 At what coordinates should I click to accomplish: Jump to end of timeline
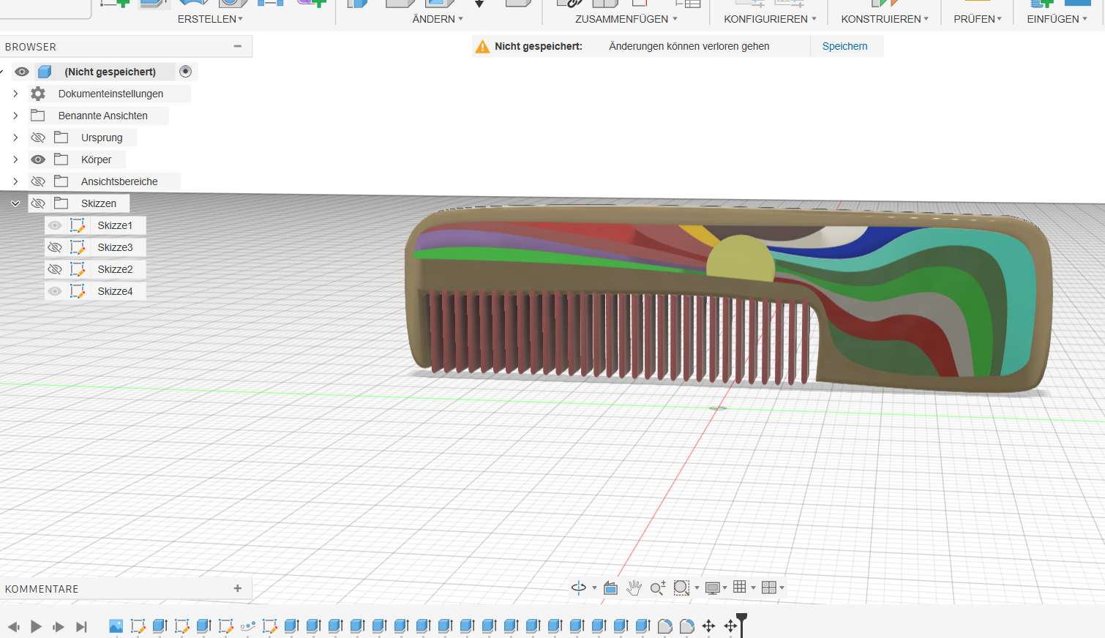coord(81,626)
